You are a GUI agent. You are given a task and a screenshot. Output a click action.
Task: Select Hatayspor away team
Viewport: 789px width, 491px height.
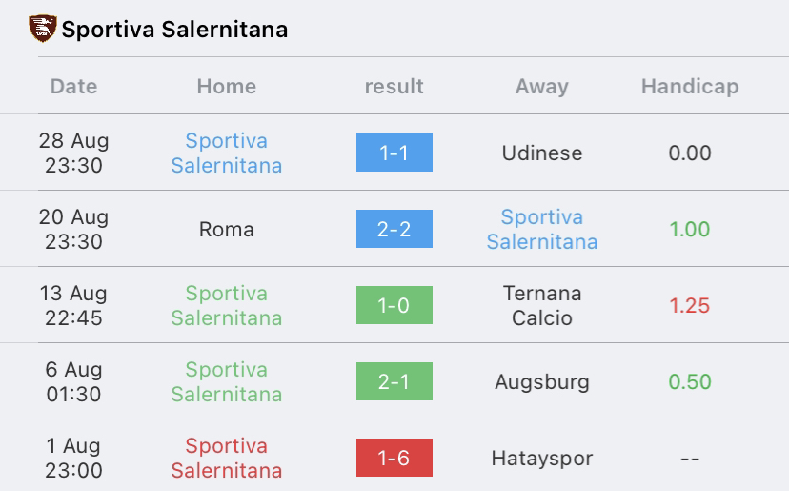coord(542,459)
